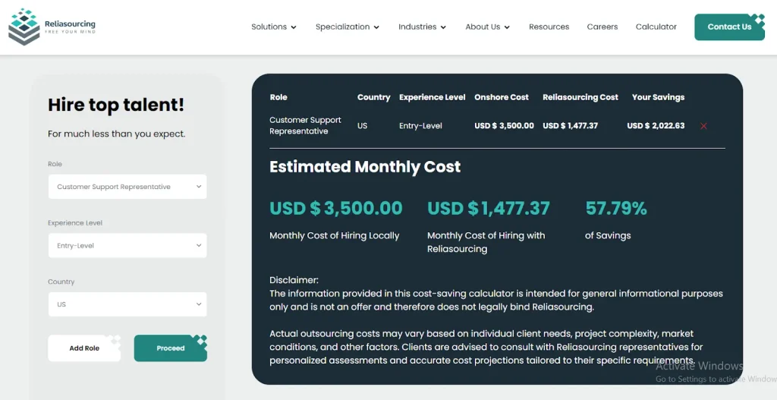Click the Specialization chevron arrow

(x=376, y=27)
